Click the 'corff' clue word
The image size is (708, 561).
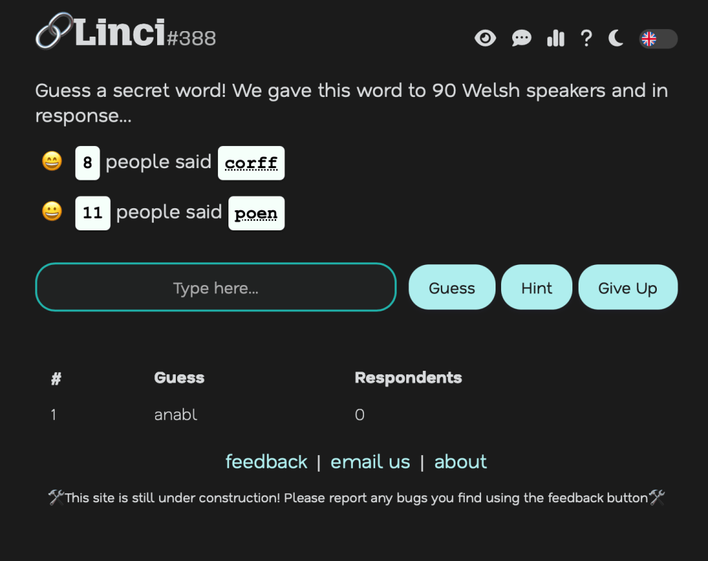tap(251, 163)
